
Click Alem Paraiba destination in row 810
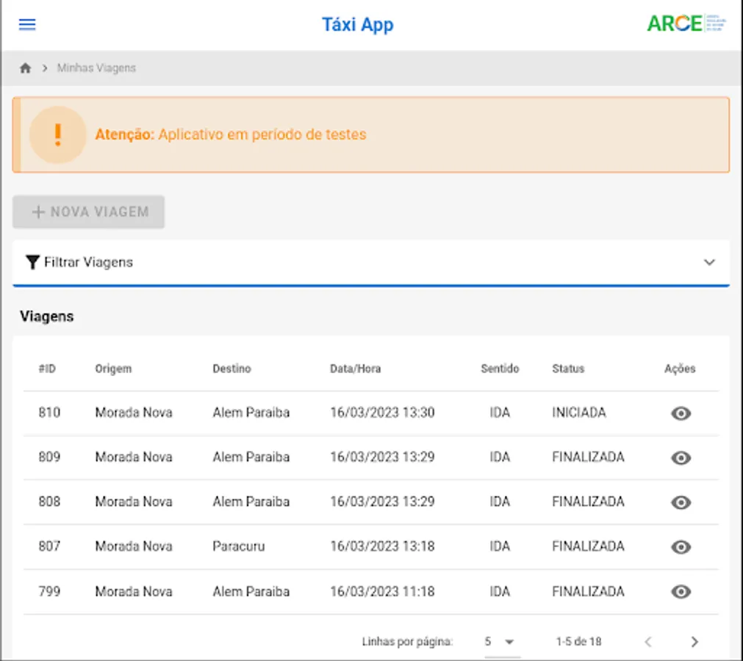pyautogui.click(x=251, y=413)
